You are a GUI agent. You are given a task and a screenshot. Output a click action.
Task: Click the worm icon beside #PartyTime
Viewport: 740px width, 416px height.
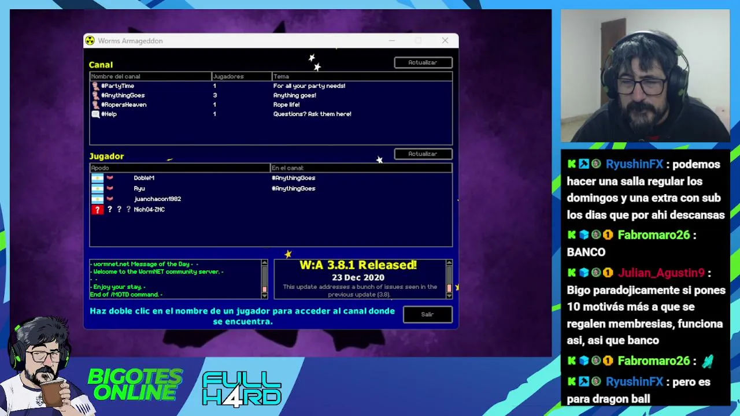pos(95,86)
